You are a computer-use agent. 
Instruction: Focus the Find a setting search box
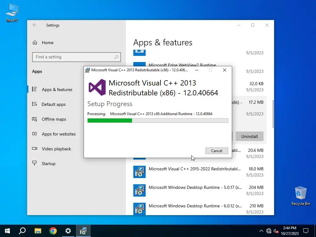click(77, 57)
